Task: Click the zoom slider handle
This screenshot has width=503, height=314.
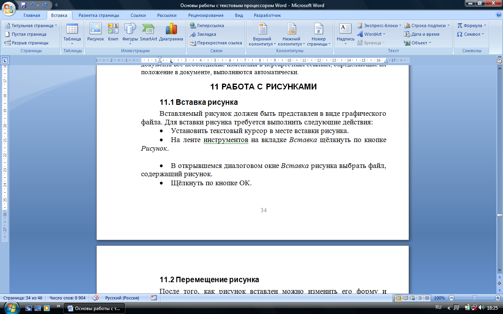Action: pyautogui.click(x=474, y=298)
